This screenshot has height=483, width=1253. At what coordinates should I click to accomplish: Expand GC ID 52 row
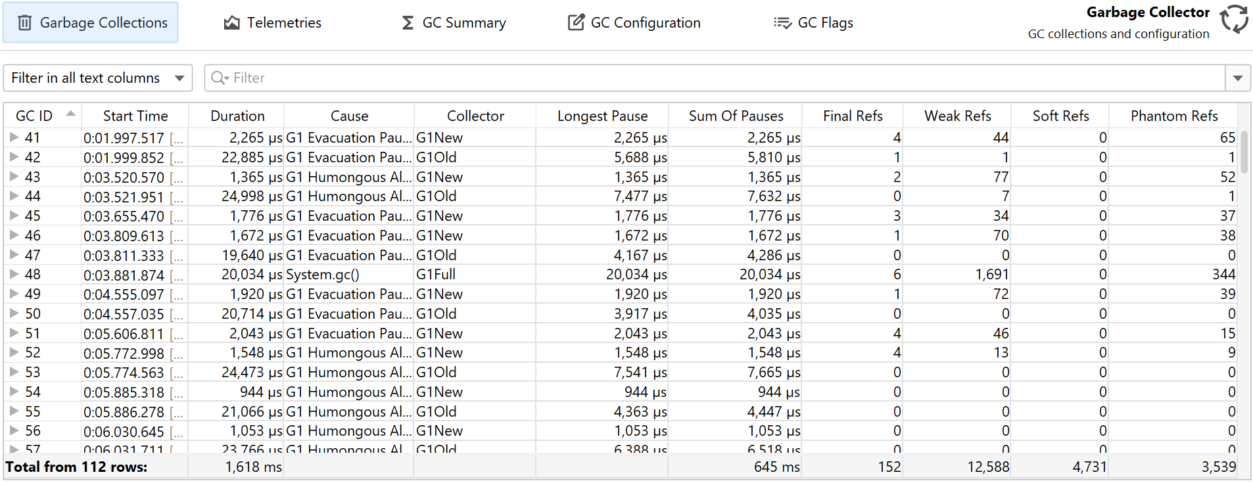coord(14,352)
